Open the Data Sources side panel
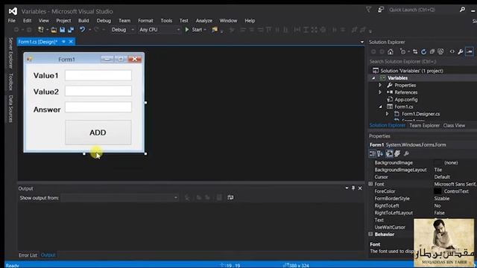Viewport: 477px width, 268px height. click(10, 109)
